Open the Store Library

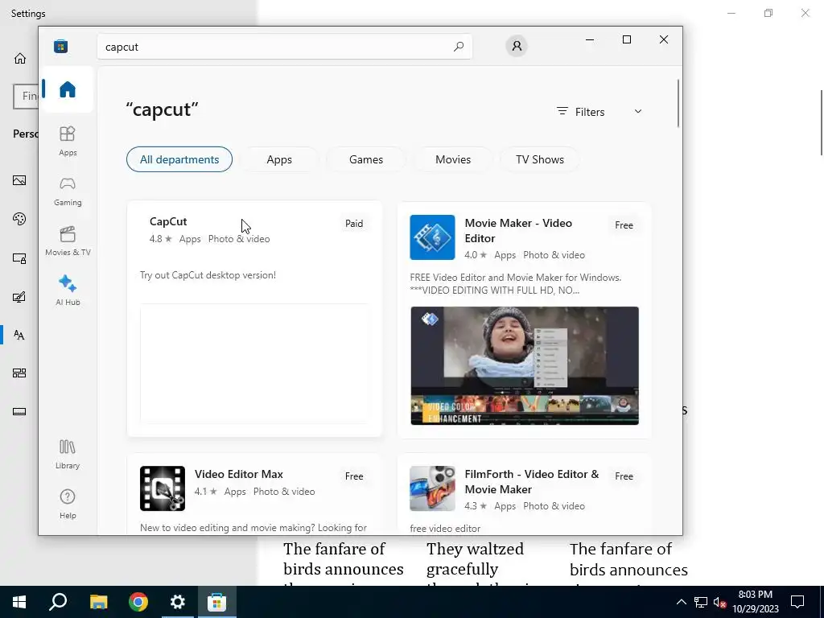68,455
